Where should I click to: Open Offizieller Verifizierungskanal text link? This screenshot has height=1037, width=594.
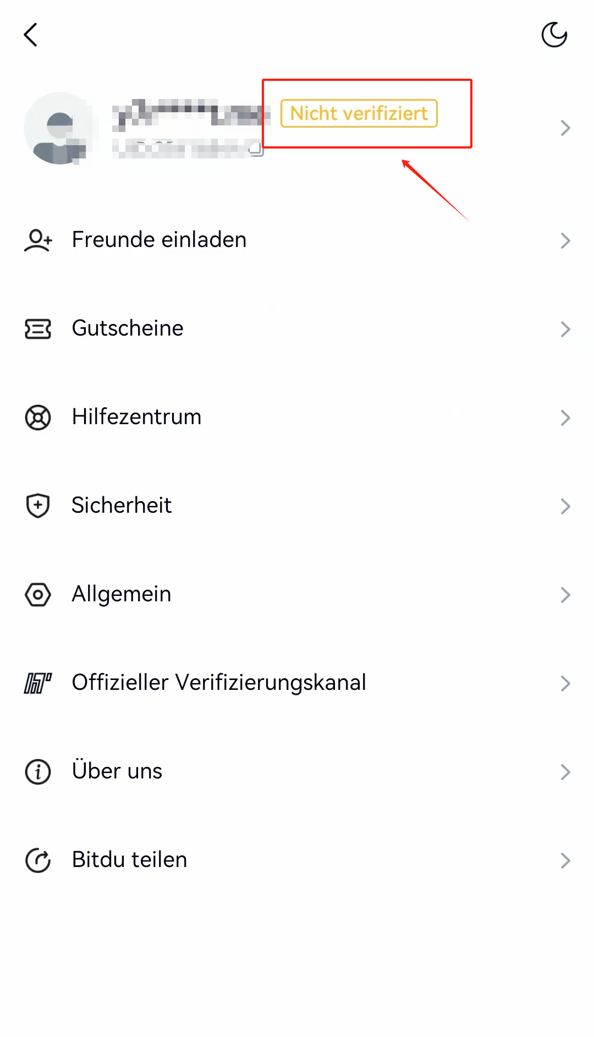pos(219,683)
